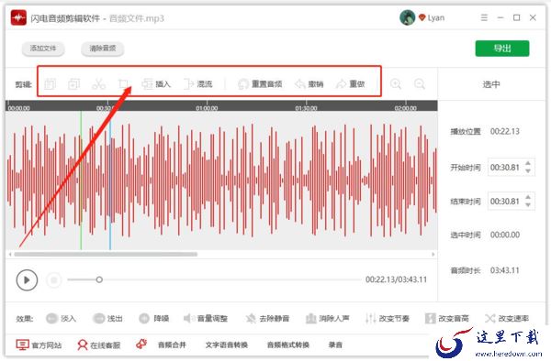Open the 改变音高 pitch change effect

point(447,318)
